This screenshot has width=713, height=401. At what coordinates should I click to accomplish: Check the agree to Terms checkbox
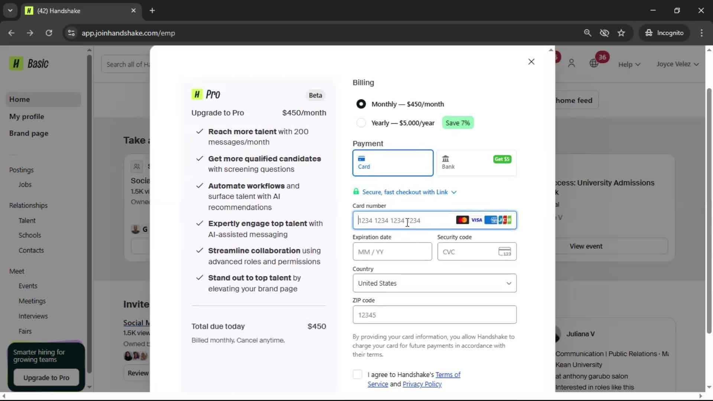[x=357, y=374]
